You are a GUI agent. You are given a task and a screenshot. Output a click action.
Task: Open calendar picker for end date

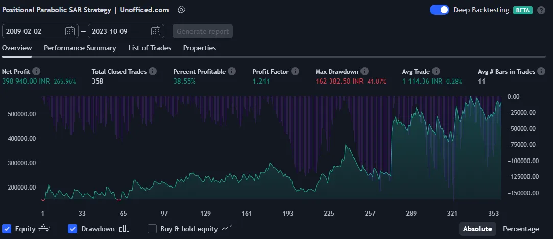[156, 31]
